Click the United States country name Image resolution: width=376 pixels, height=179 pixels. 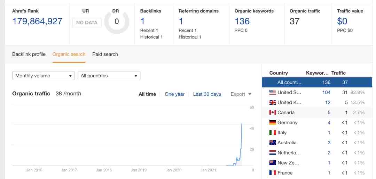289,92
